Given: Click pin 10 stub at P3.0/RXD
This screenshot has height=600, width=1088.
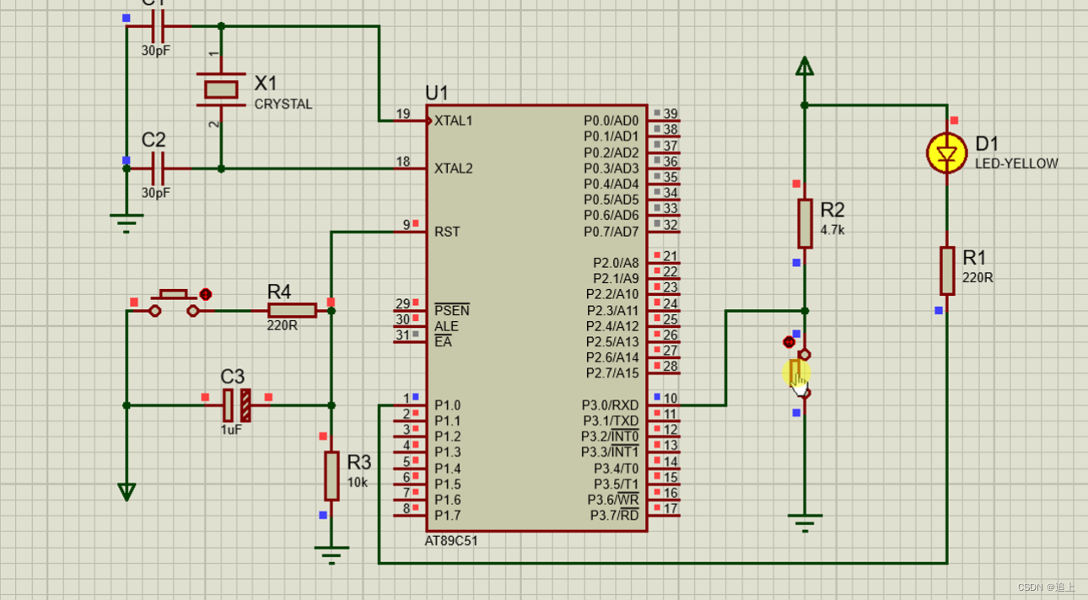Looking at the screenshot, I should [664, 404].
